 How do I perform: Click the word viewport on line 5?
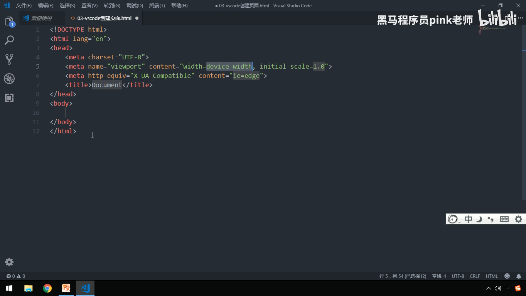click(x=126, y=66)
